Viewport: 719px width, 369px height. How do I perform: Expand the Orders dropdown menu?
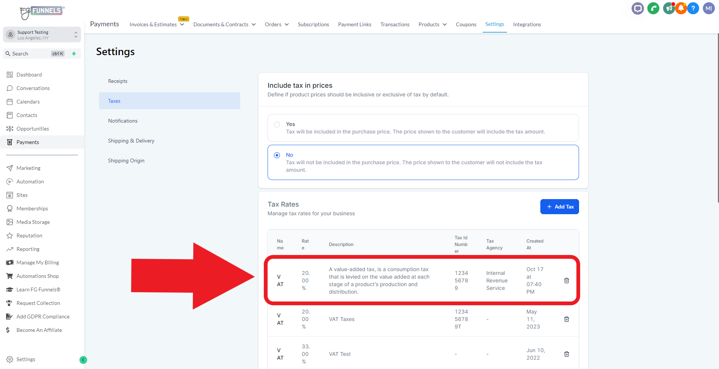(x=277, y=24)
